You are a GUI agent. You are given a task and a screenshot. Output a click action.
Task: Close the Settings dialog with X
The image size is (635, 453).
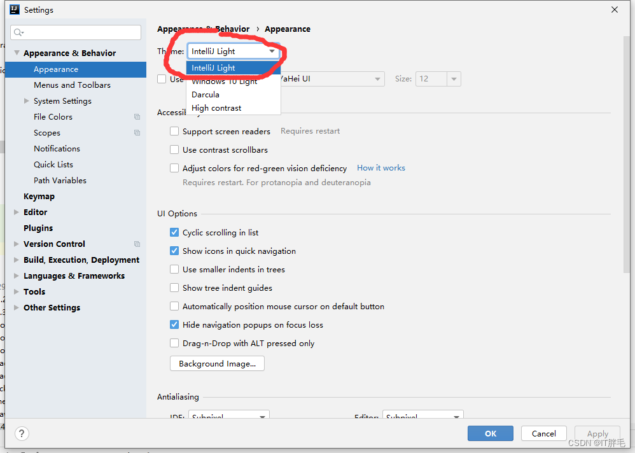tap(615, 10)
